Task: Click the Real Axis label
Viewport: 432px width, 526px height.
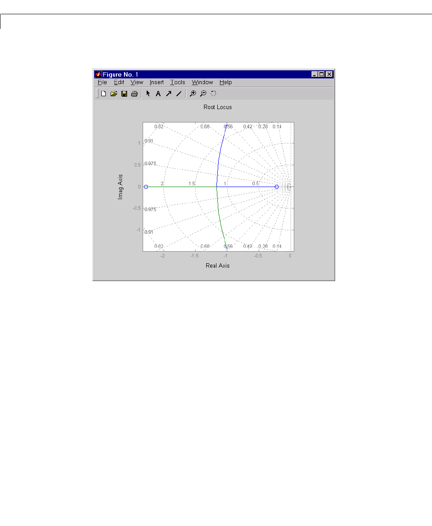Action: point(217,265)
